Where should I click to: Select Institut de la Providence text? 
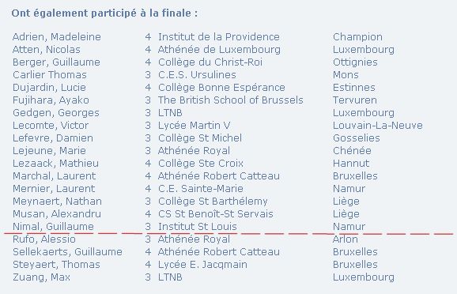(218, 37)
